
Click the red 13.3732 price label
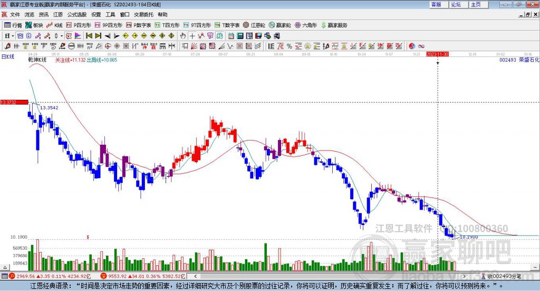pos(14,102)
